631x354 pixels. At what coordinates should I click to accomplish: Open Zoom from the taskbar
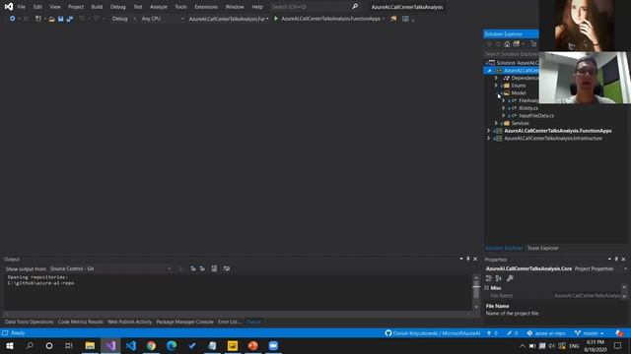[x=273, y=345]
